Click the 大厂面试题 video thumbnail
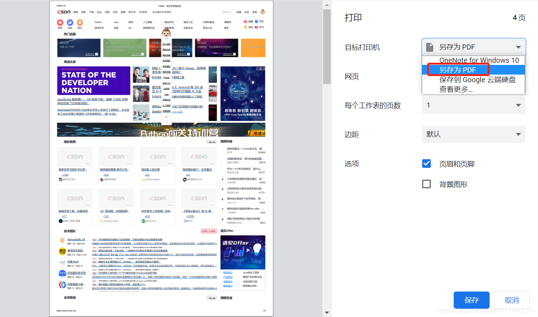 click(116, 198)
